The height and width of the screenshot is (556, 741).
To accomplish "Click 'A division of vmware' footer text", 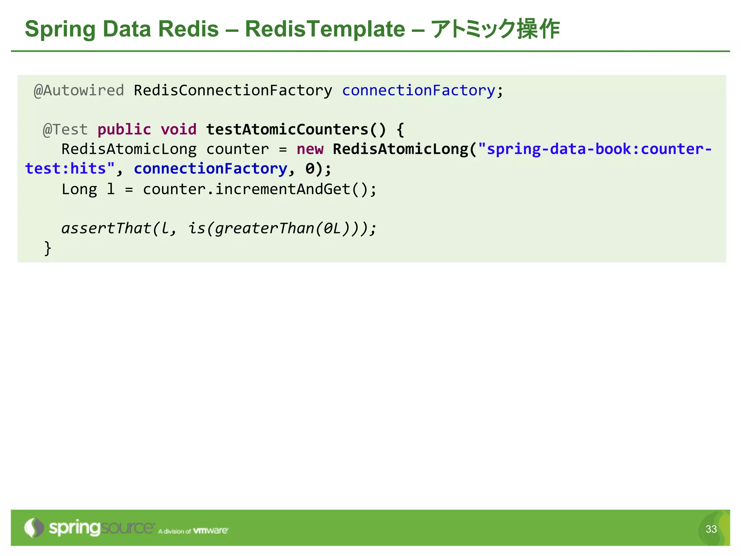I will (193, 531).
